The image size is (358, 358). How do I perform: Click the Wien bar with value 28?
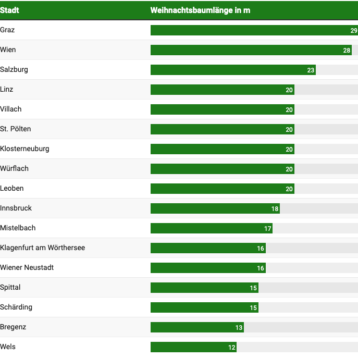pyautogui.click(x=251, y=50)
